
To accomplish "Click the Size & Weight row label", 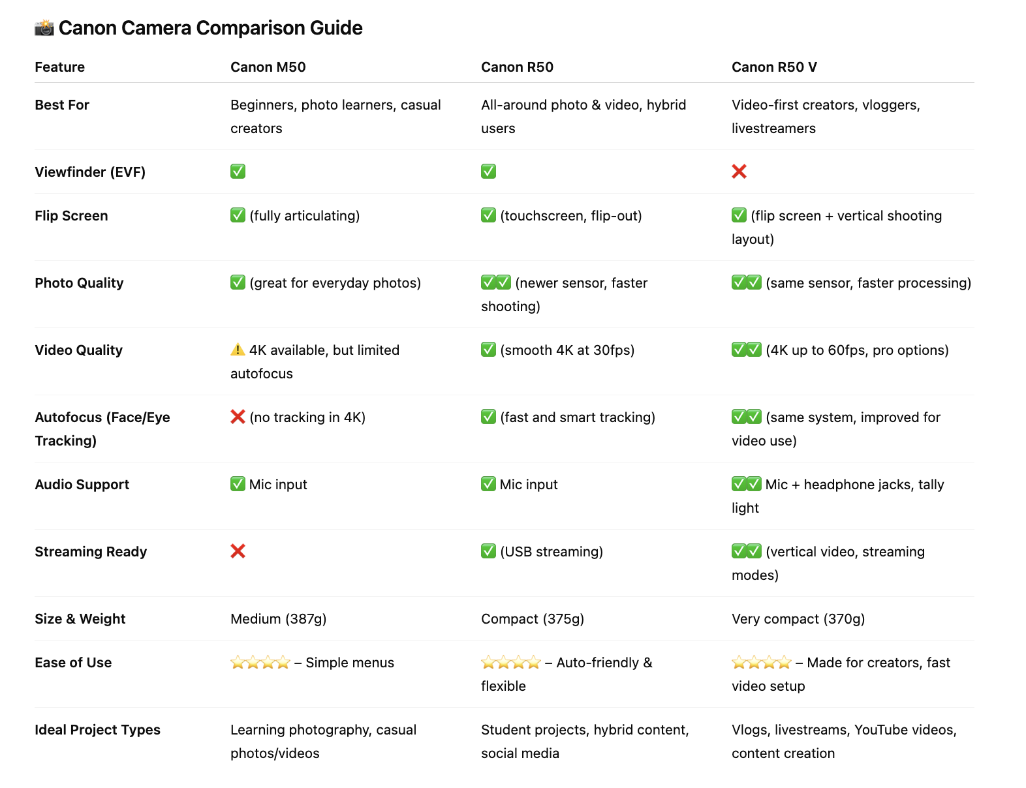I will 80,619.
